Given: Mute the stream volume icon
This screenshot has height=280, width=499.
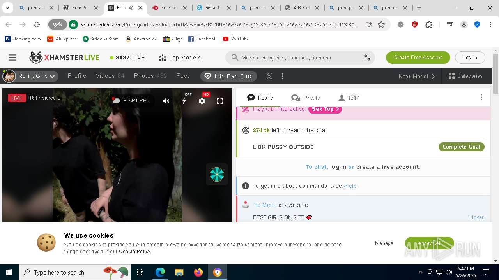Looking at the screenshot, I should tap(166, 101).
